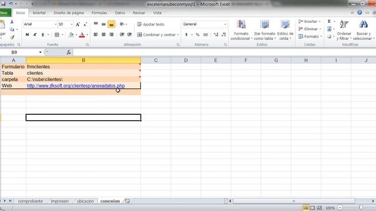This screenshot has height=211, width=376.
Task: Increase indent in cell
Action: pos(129,35)
